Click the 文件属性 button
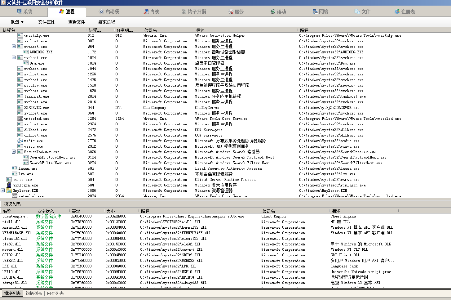 pyautogui.click(x=47, y=22)
